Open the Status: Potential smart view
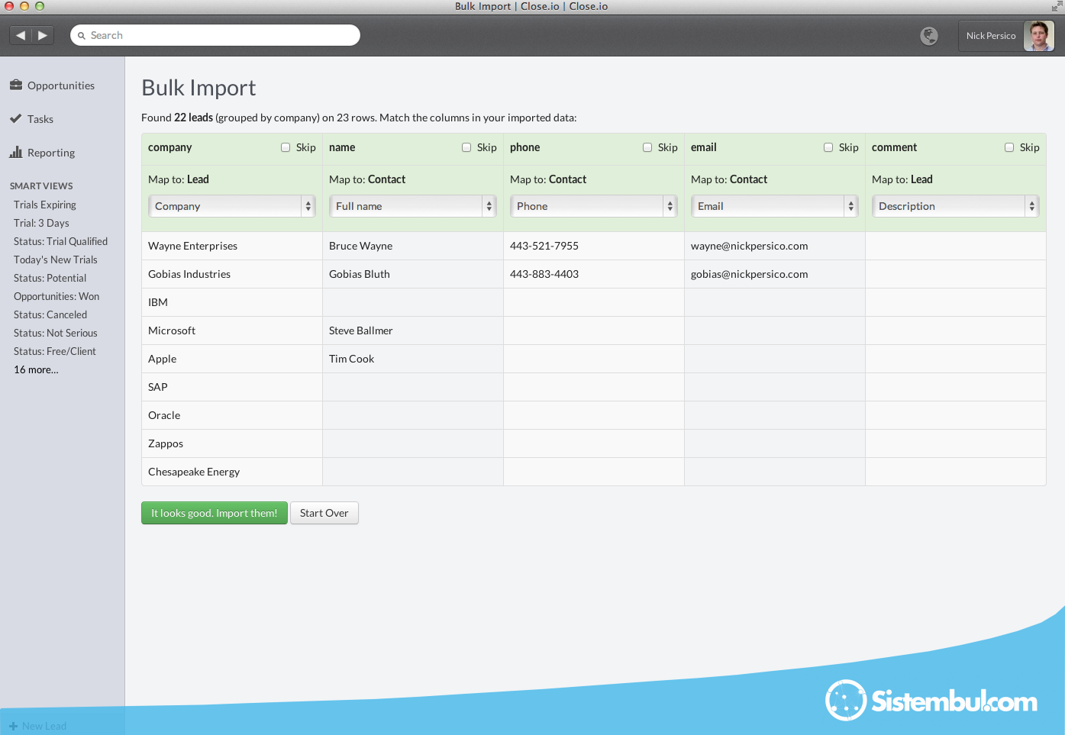 tap(50, 278)
